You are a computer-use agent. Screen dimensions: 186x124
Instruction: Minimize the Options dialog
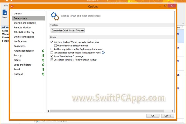pyautogui.click(x=160, y=6)
